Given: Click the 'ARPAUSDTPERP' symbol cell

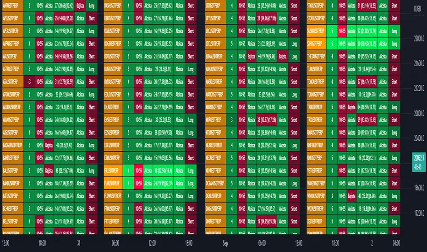Looking at the screenshot, I should (13, 44).
